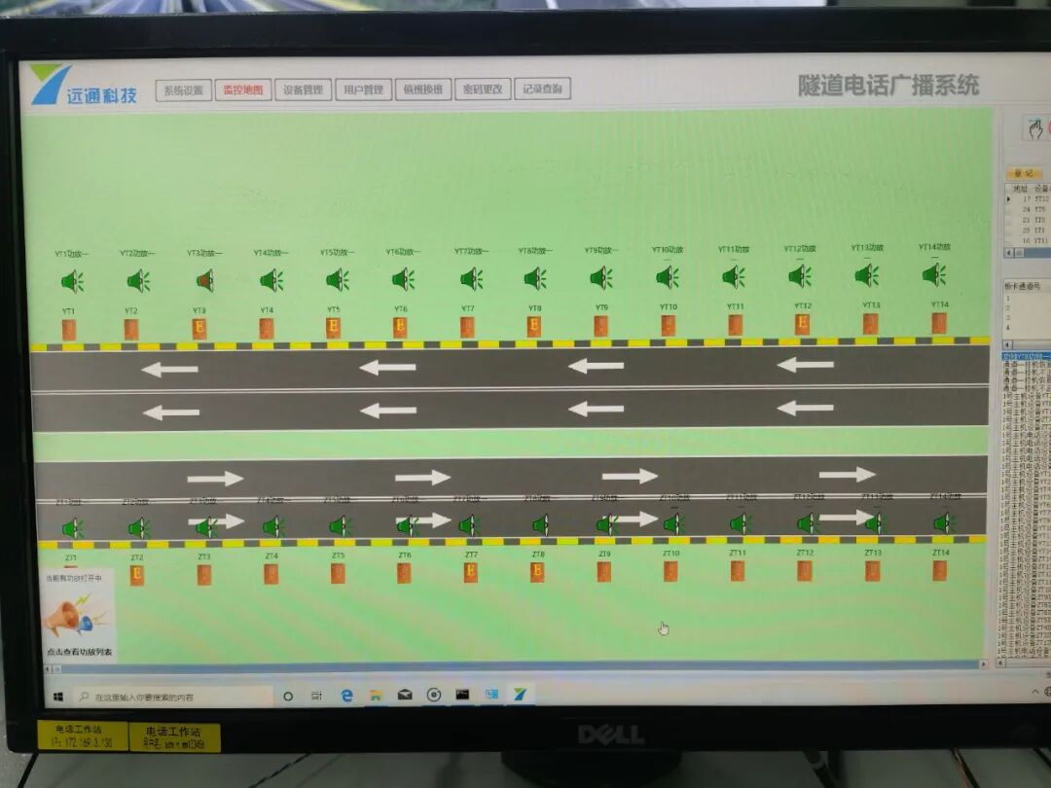Click the ZT8 amplifier speaker icon
This screenshot has height=788, width=1051.
tap(540, 524)
